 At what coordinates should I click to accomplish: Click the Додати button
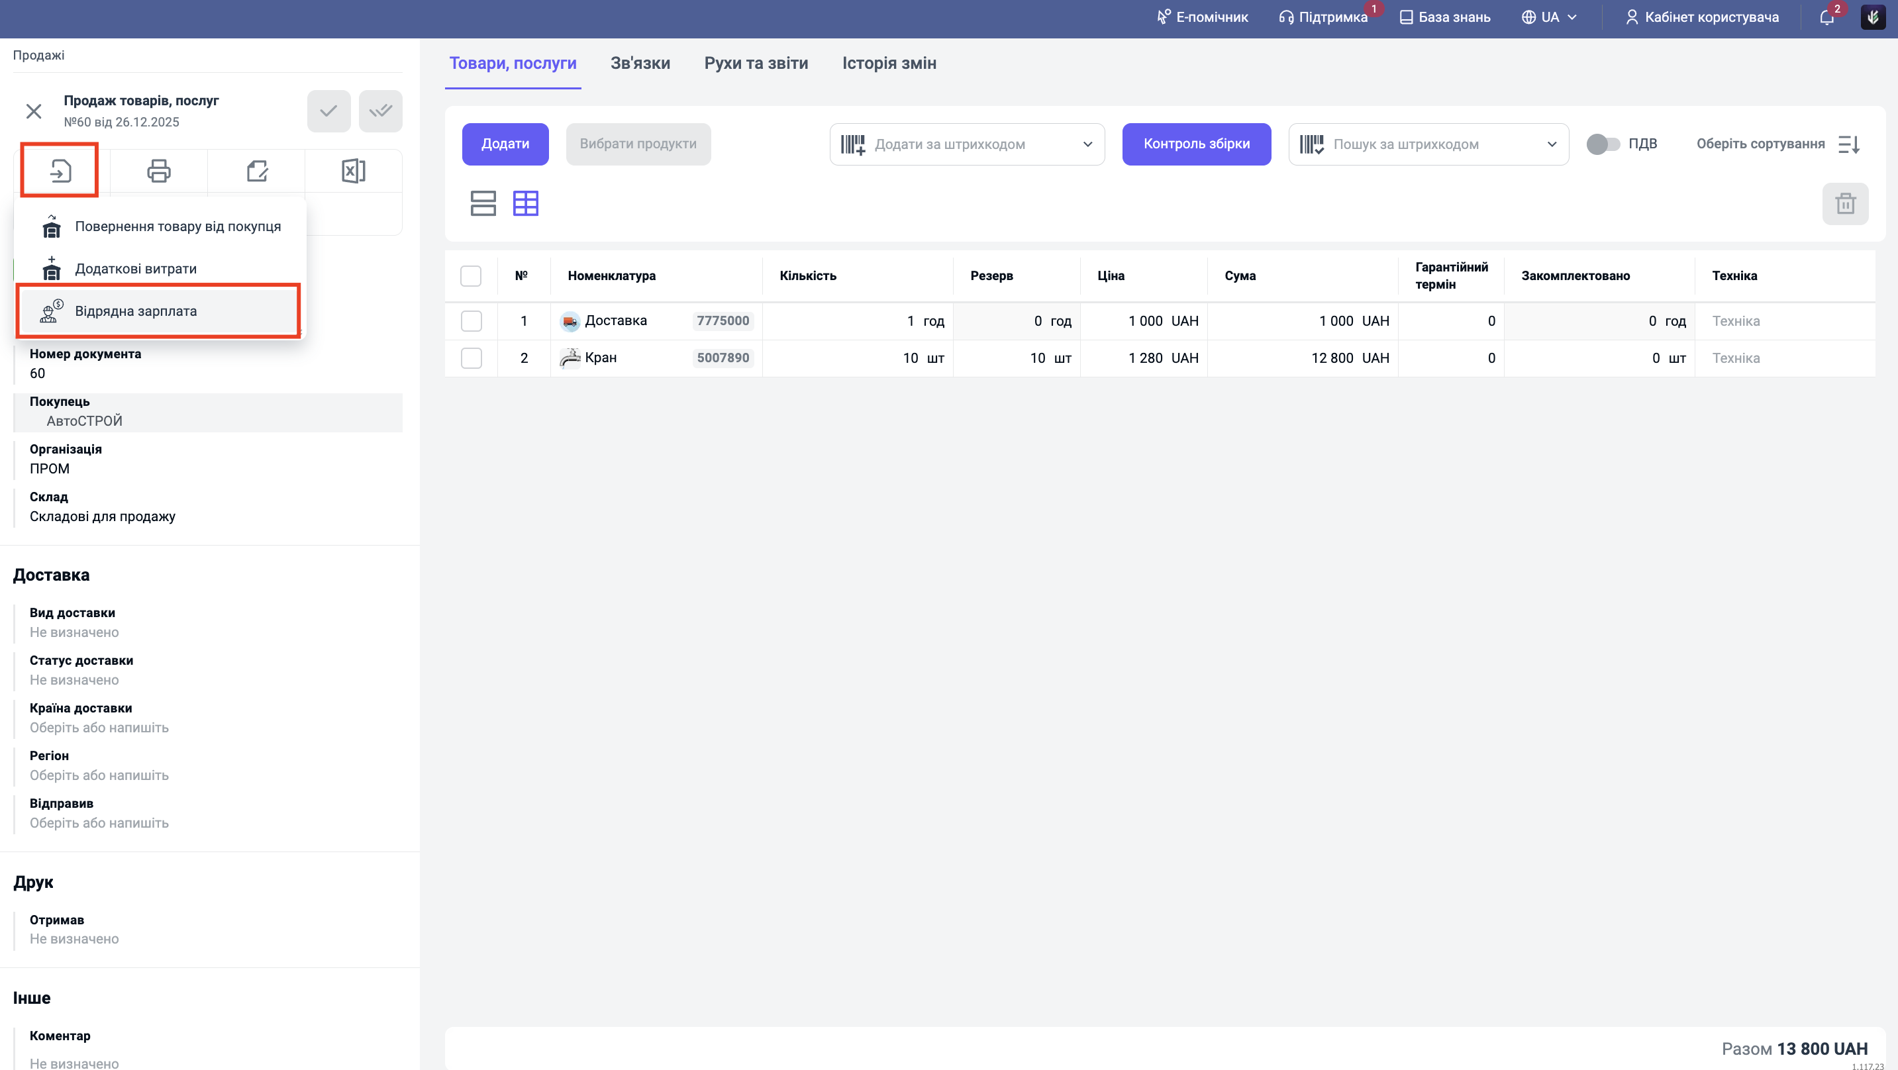(x=505, y=144)
